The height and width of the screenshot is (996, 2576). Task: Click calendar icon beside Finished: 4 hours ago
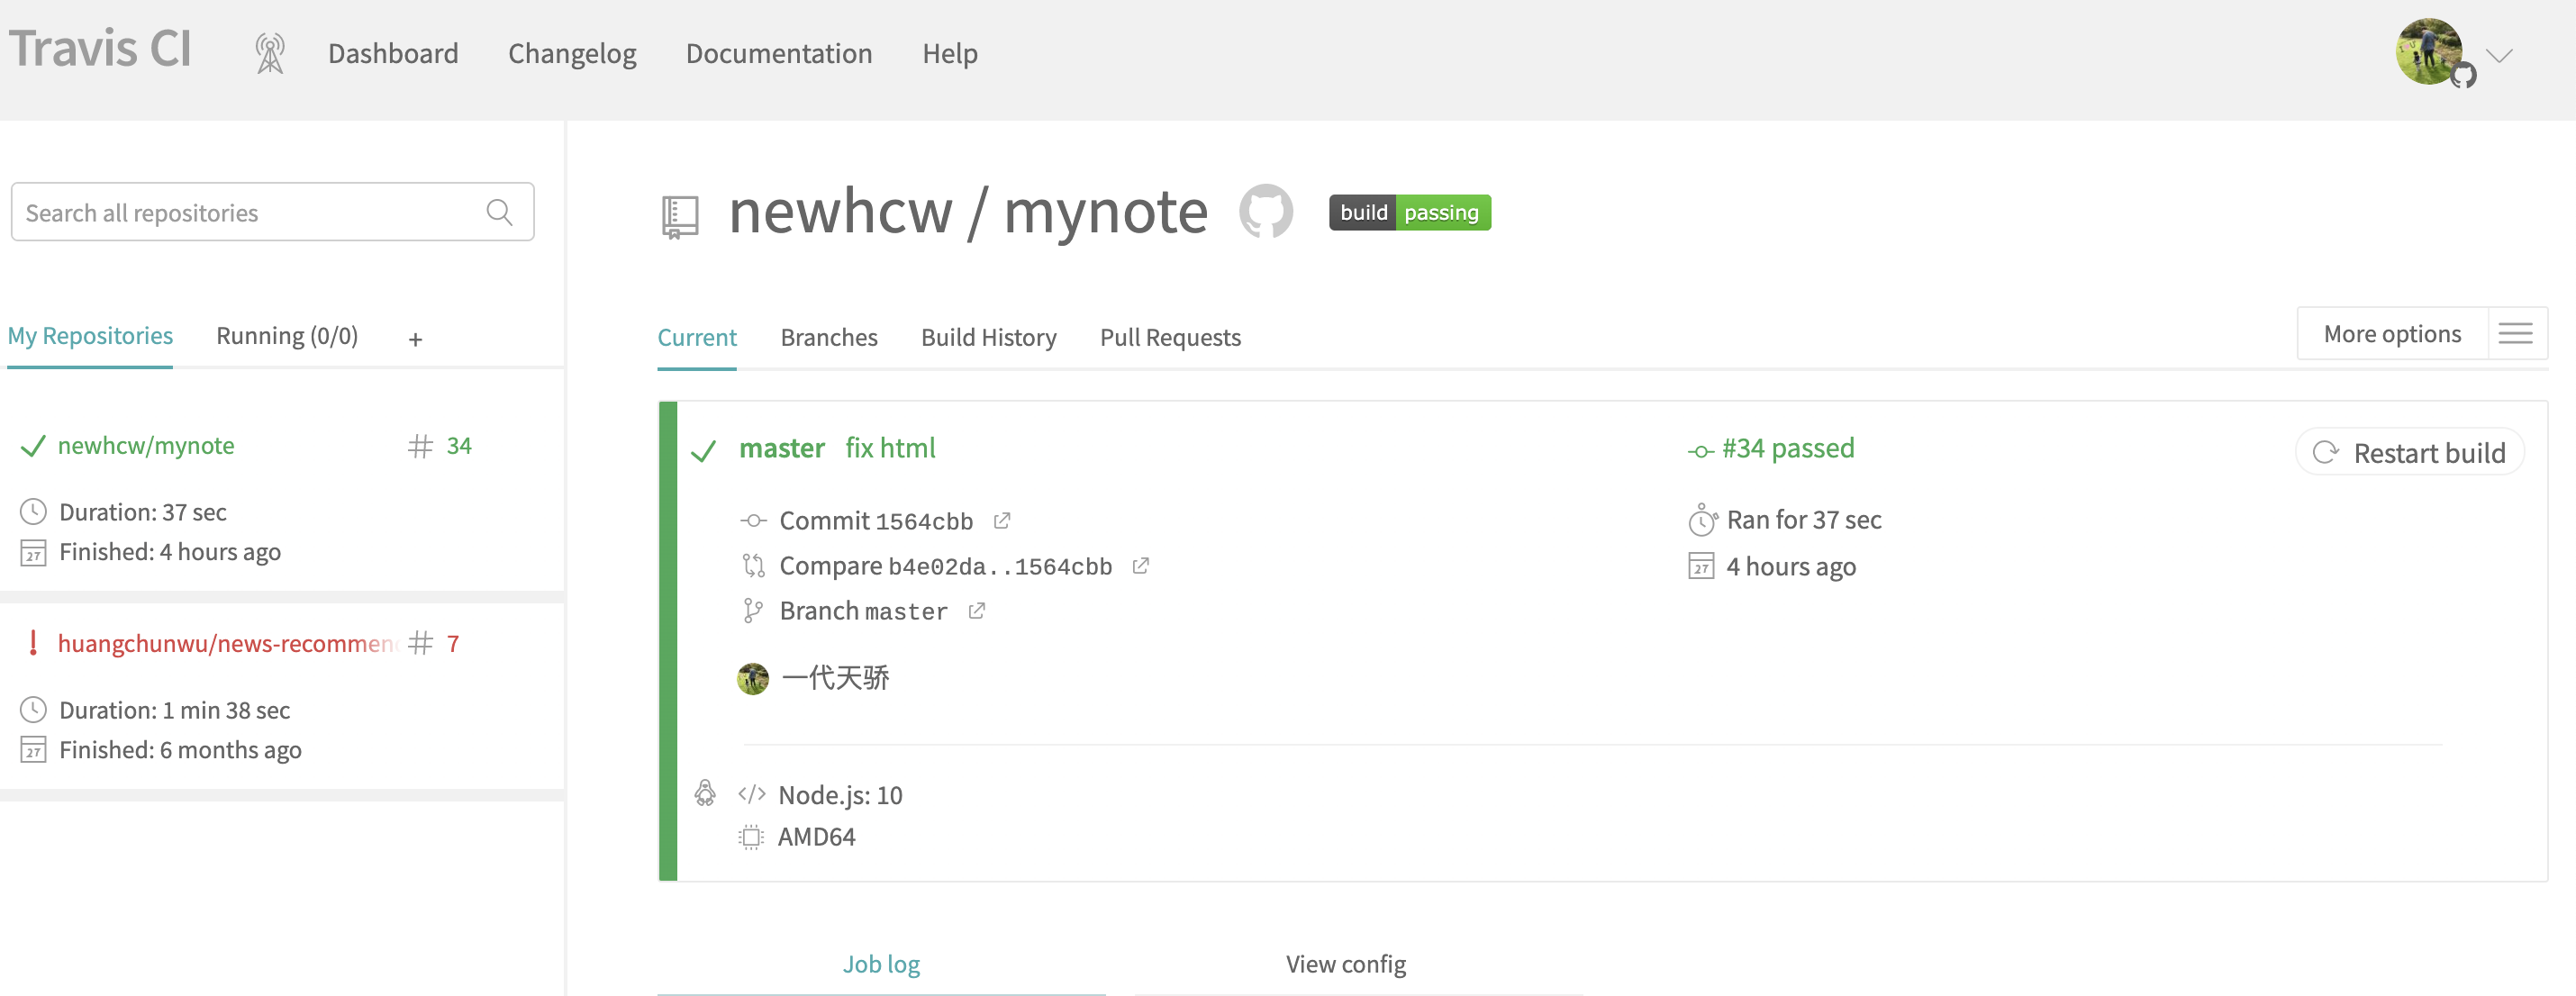pos(34,553)
